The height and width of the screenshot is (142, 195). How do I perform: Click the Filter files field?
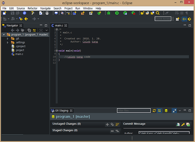134,111
